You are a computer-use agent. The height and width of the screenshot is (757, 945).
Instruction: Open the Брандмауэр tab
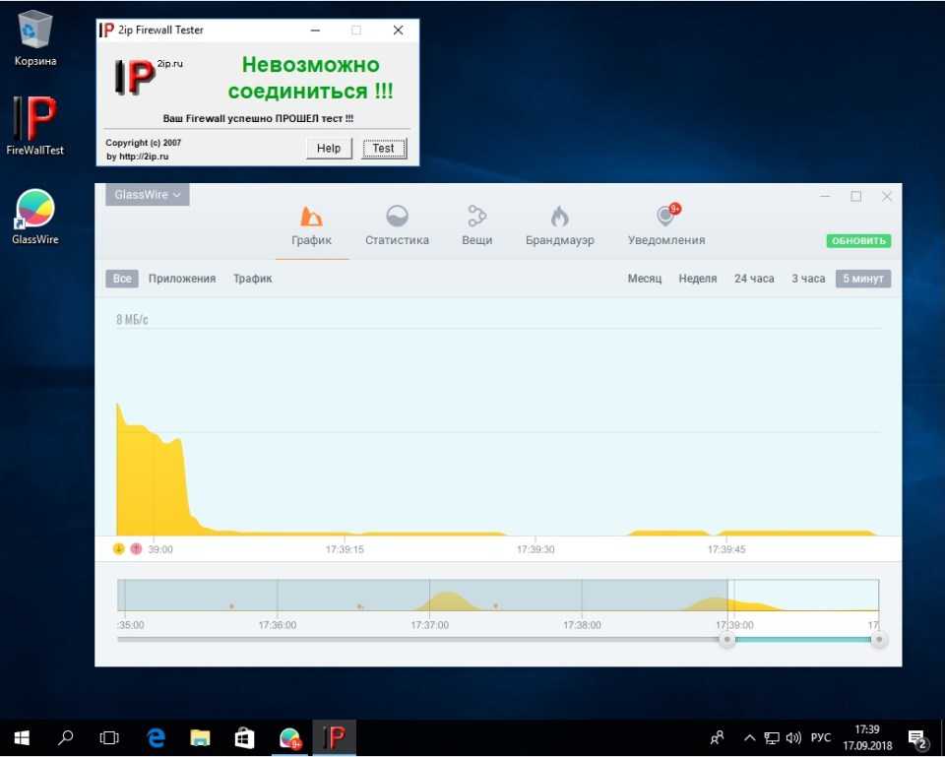tap(560, 226)
